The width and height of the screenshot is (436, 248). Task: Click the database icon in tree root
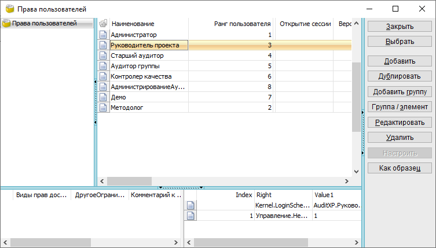pyautogui.click(x=6, y=23)
